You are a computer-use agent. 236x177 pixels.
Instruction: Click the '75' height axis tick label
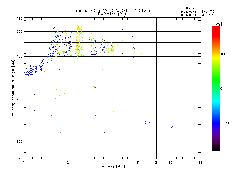[x=21, y=158]
